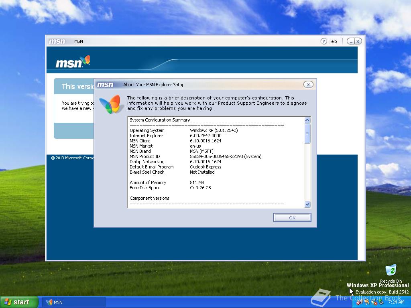
Task: Click the scroll down arrow of the configuration summary
Action: point(307,204)
